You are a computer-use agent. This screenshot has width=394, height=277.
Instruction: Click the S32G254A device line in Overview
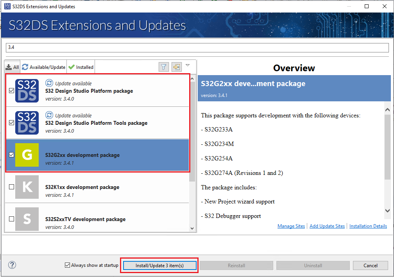(x=217, y=158)
